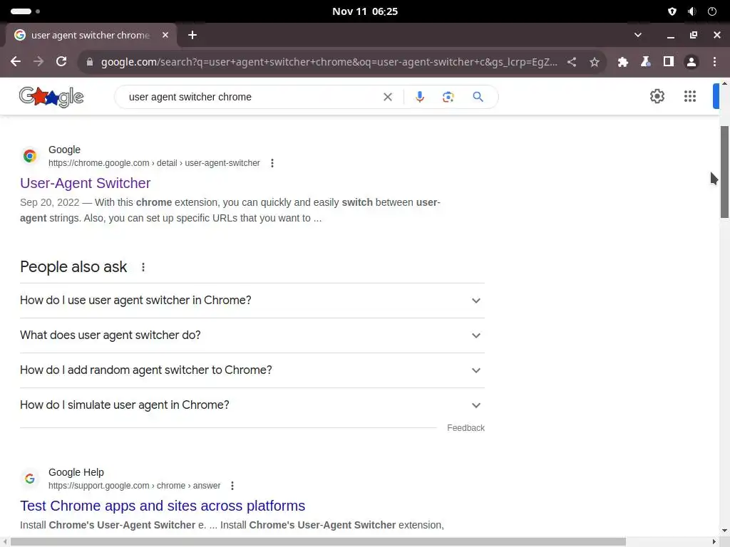Click the Chrome favicon of first result
Image resolution: width=730 pixels, height=547 pixels.
tap(30, 156)
